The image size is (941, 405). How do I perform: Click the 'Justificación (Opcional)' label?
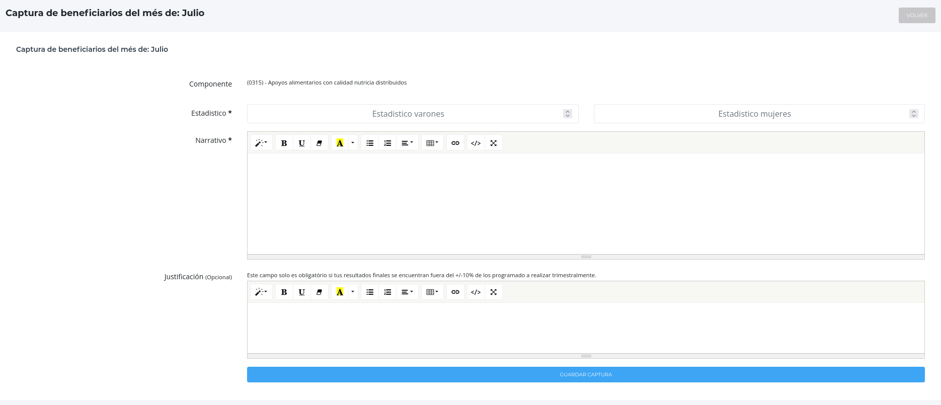click(x=198, y=277)
